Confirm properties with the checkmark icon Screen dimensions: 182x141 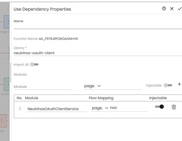click(180, 8)
